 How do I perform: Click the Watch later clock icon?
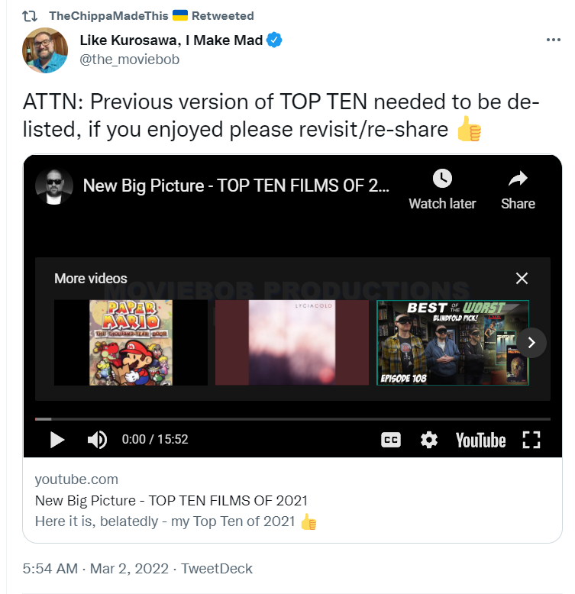pos(442,179)
